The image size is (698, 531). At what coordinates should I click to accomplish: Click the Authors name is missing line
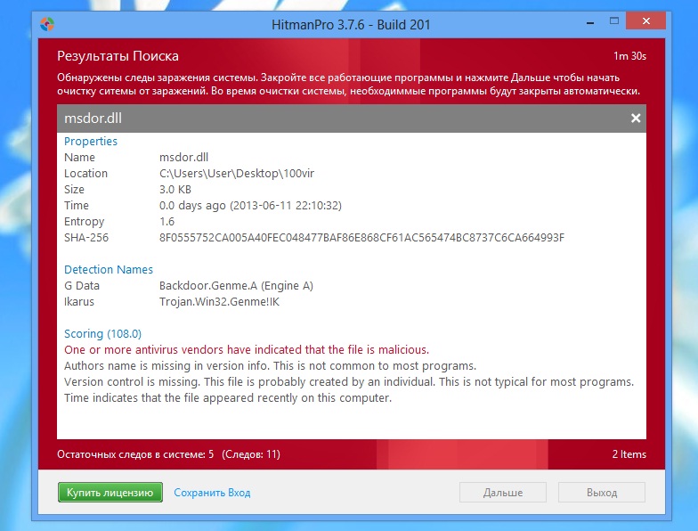(271, 365)
